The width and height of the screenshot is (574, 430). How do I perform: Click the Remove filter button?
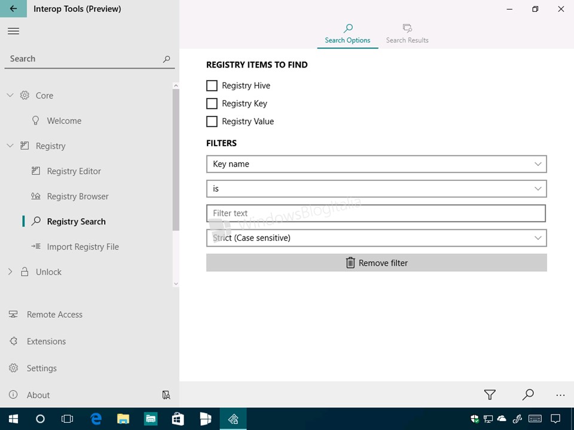point(376,263)
